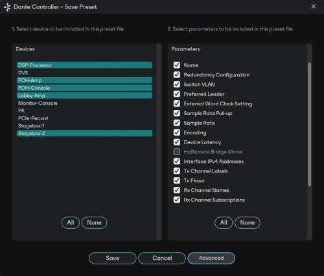Uncheck the Sample Rate Pull-up checkbox
This screenshot has height=276, width=324.
pos(177,113)
